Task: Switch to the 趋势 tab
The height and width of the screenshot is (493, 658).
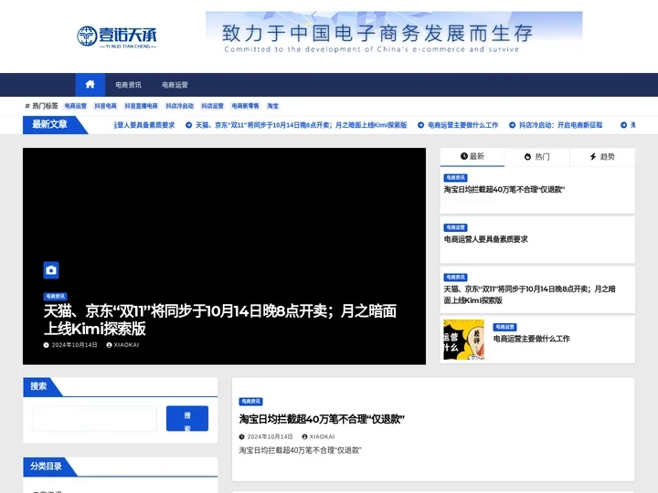Action: pos(602,157)
